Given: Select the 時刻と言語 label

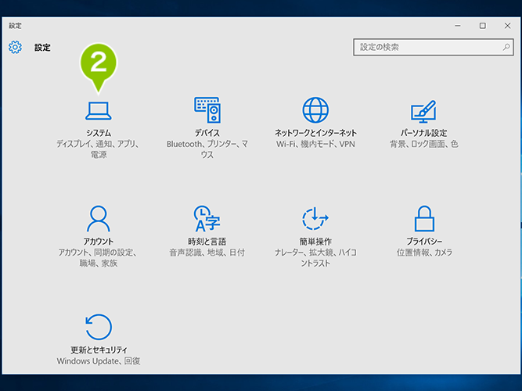Looking at the screenshot, I should [x=207, y=242].
